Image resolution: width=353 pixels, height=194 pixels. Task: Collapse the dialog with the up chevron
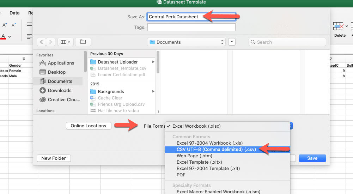pos(232,42)
